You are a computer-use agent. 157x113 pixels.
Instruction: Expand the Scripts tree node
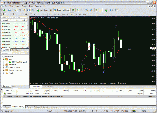[x=3, y=73]
